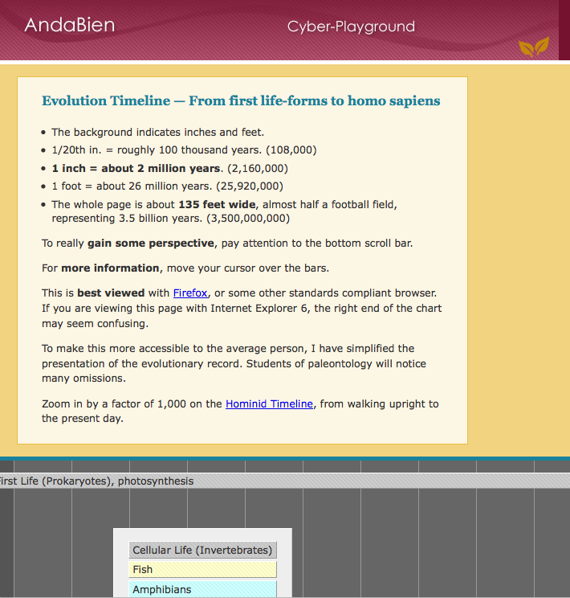The height and width of the screenshot is (598, 570).
Task: Click the Cyber-Playground header text
Action: (x=351, y=27)
